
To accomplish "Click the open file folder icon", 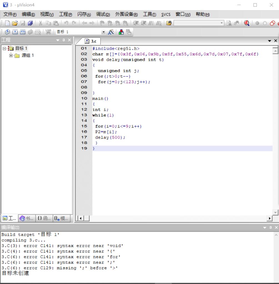I will (15, 23).
